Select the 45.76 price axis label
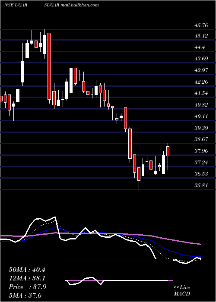The image size is (216, 302). (x=201, y=25)
